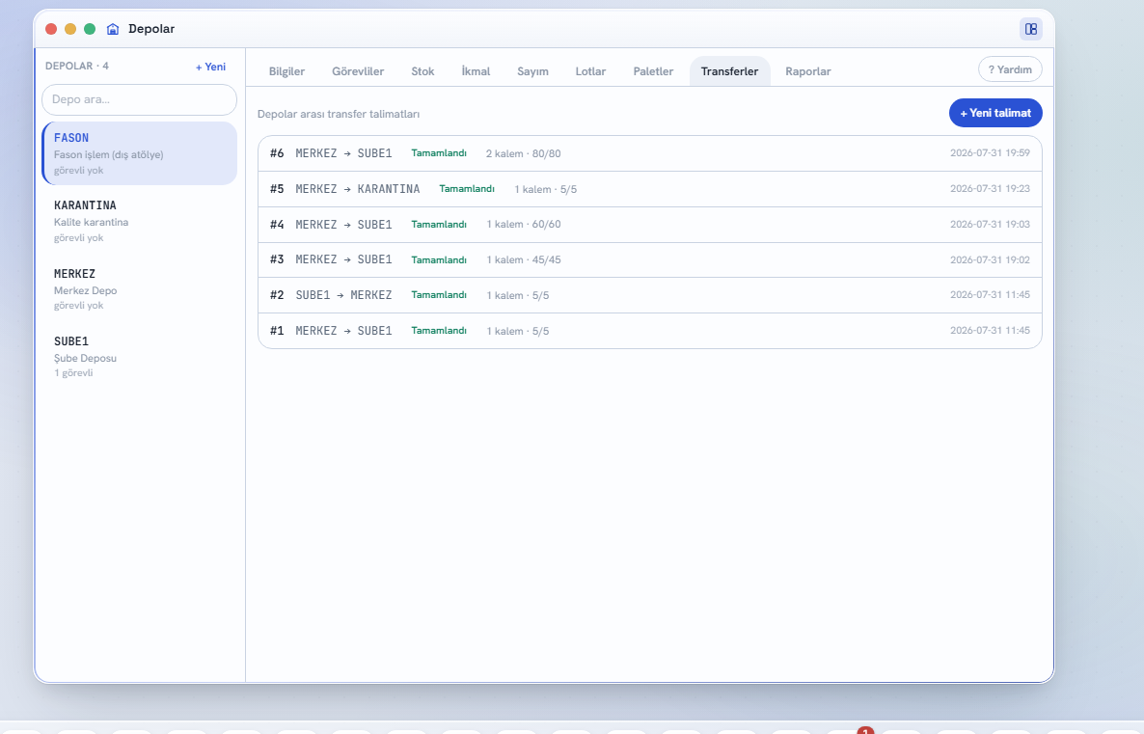Select the KARANTINA warehouse in the list
The width and height of the screenshot is (1144, 734).
139,221
